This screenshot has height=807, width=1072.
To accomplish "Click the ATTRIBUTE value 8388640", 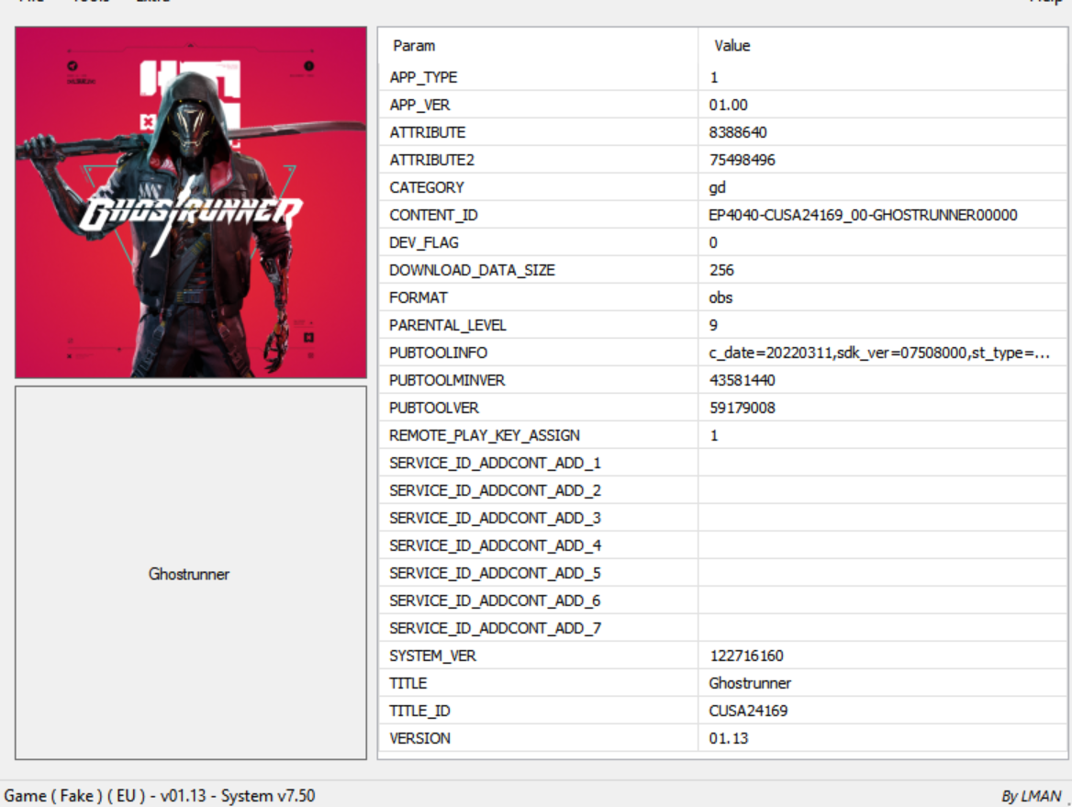I will 738,132.
